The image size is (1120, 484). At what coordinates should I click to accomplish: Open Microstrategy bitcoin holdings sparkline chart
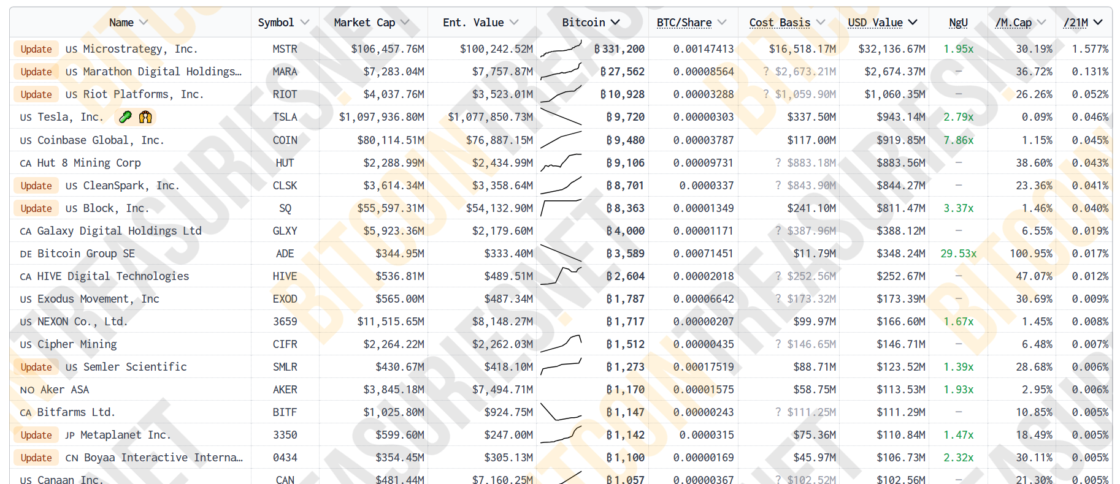561,49
